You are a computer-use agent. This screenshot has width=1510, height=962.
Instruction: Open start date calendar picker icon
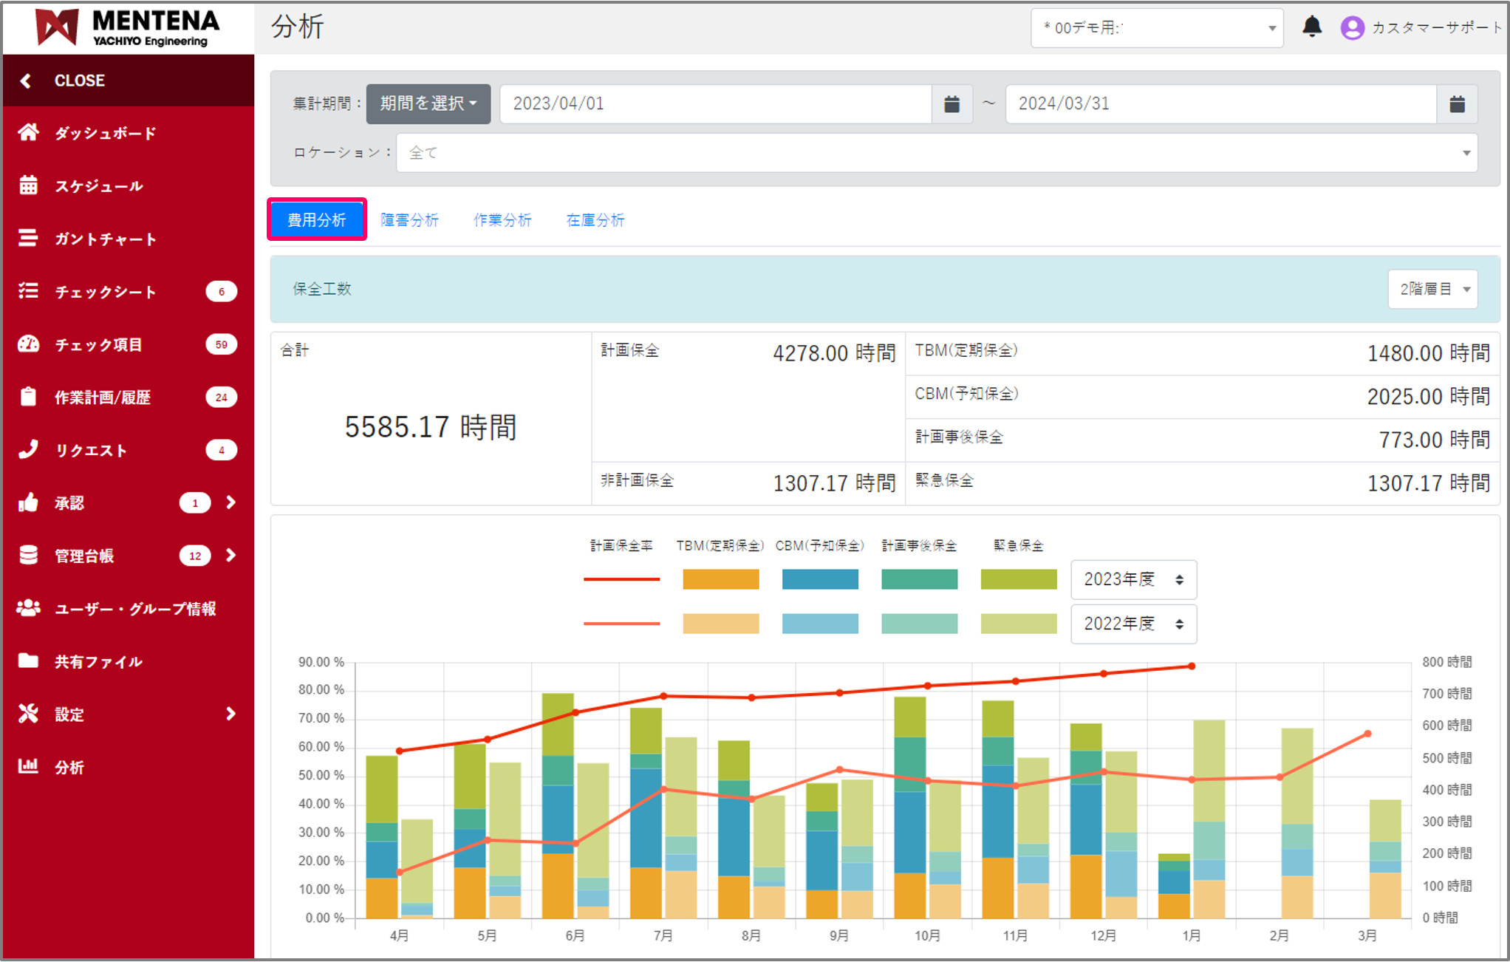[x=952, y=104]
